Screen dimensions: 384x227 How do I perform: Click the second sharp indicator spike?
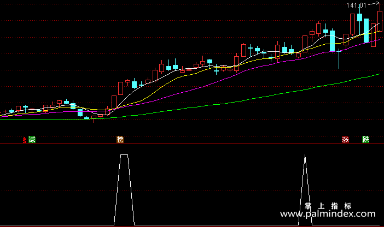(305, 189)
